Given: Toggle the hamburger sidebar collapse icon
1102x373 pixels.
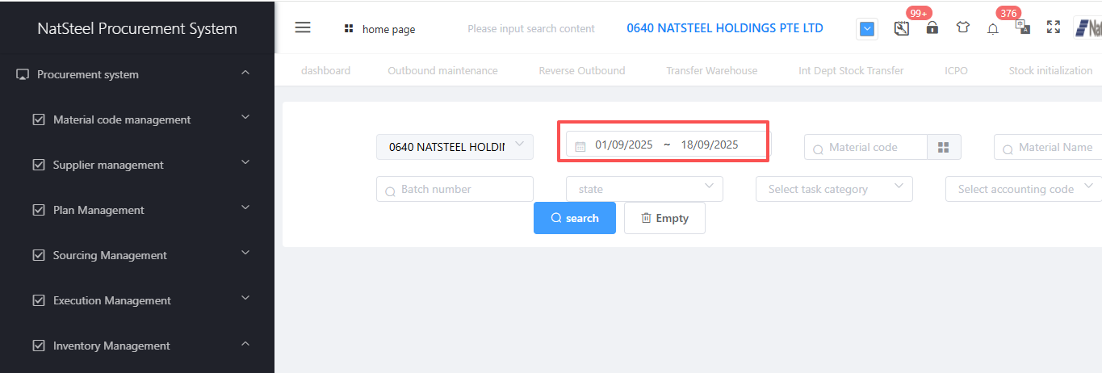Looking at the screenshot, I should (303, 27).
